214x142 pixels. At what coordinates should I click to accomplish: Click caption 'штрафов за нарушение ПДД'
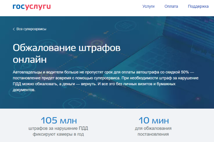[58, 128]
